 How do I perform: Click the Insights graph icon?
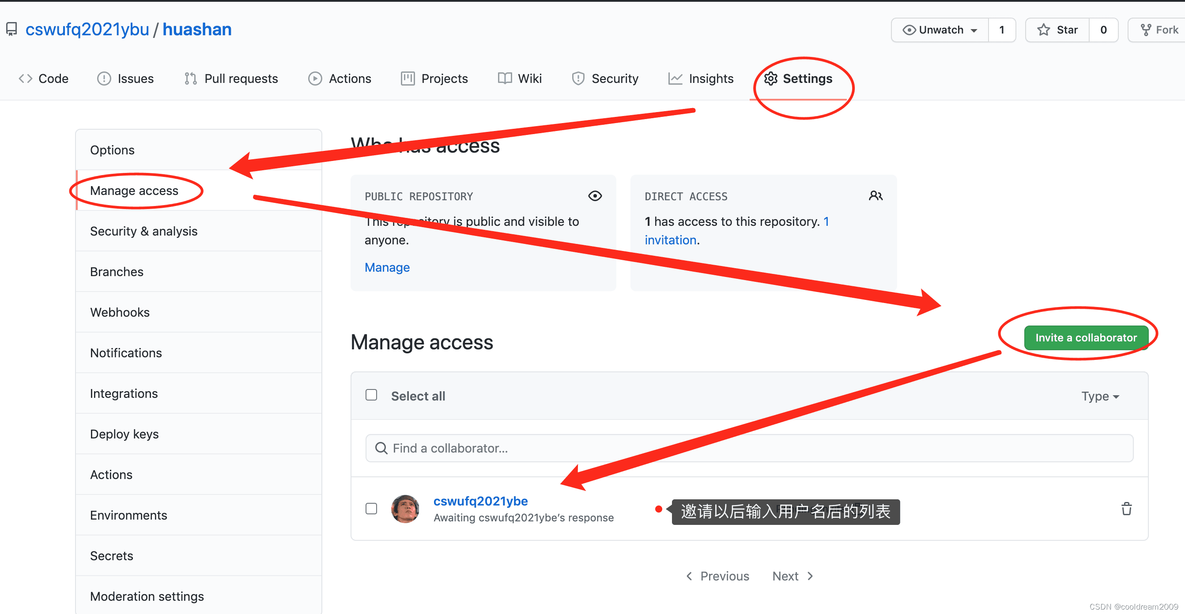(675, 79)
